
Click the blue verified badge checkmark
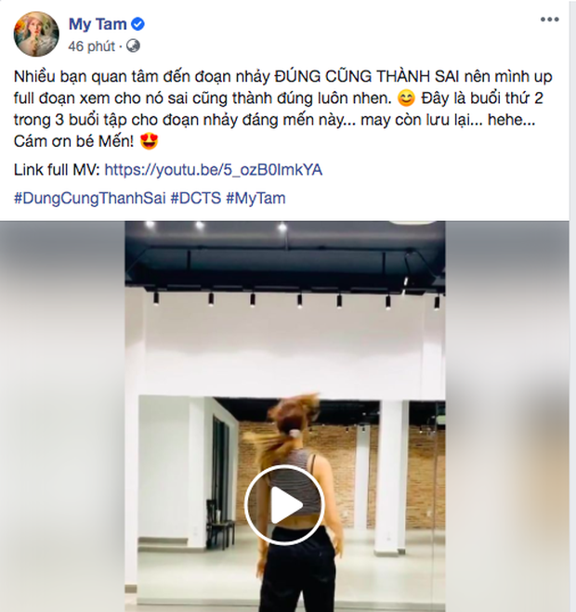point(137,24)
